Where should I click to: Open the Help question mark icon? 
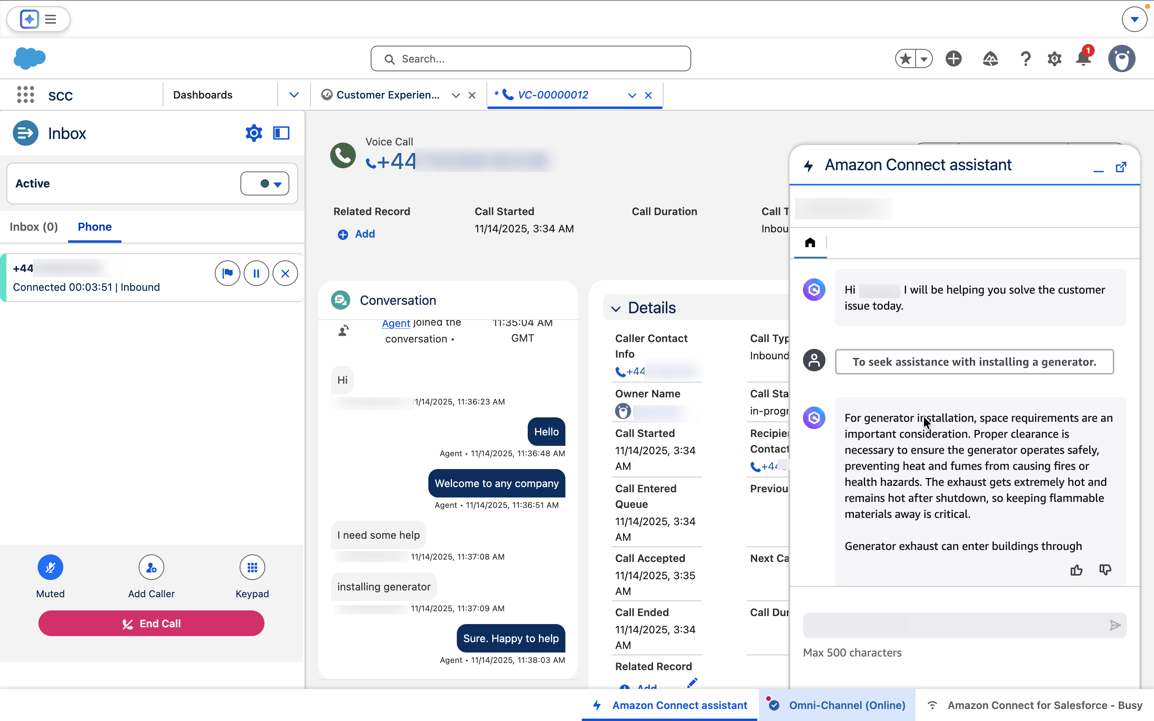pyautogui.click(x=1025, y=58)
